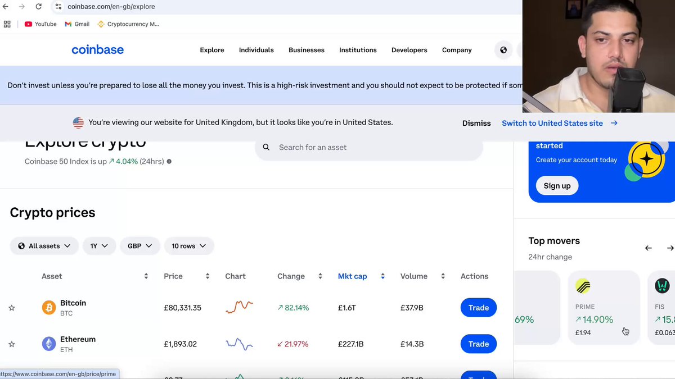Click the Coinbase logo
675x379 pixels.
pos(97,49)
